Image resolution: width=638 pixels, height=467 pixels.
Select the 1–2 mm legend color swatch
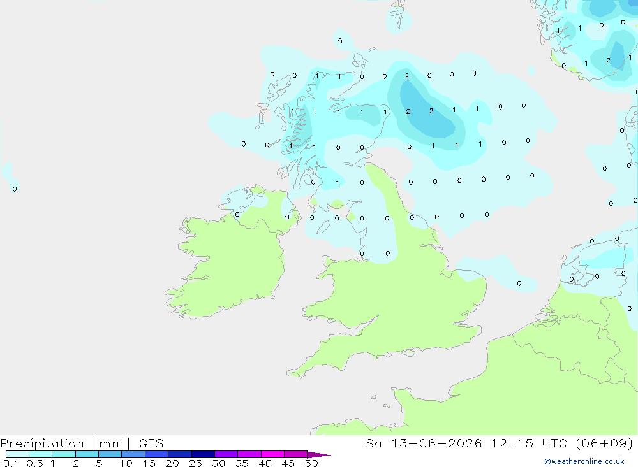(x=64, y=454)
